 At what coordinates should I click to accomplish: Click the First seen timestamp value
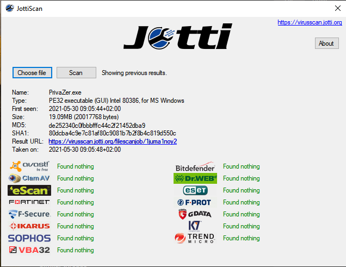85,109
